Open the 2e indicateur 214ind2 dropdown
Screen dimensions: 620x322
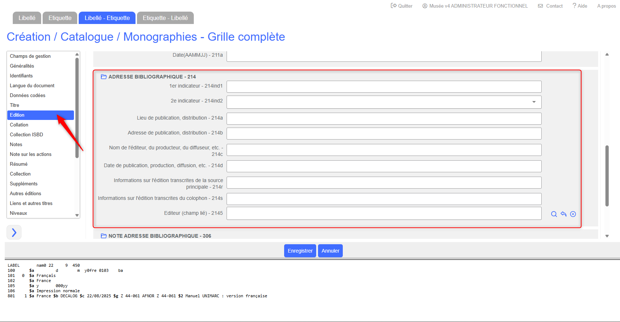click(534, 102)
